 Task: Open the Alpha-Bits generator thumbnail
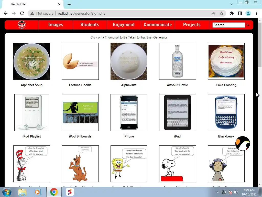[129, 61]
